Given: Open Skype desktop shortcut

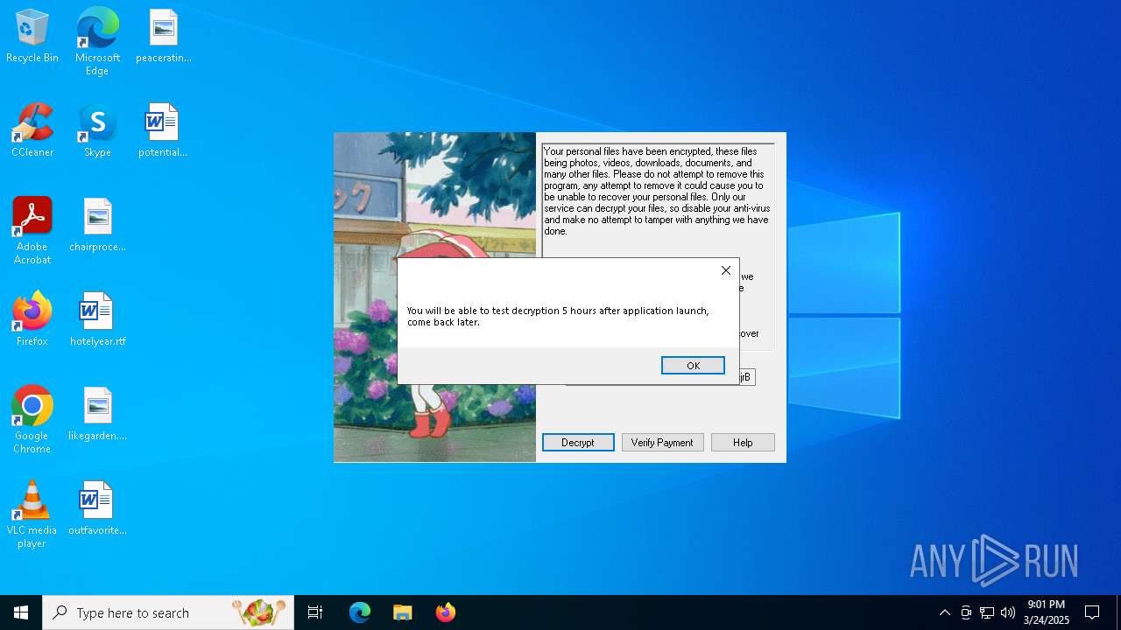Looking at the screenshot, I should tap(97, 130).
